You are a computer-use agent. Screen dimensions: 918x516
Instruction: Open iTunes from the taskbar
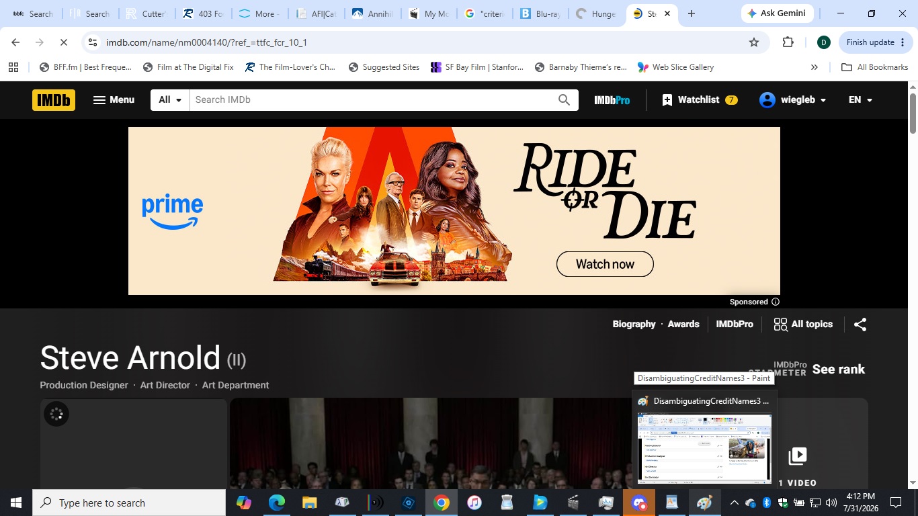click(x=474, y=503)
